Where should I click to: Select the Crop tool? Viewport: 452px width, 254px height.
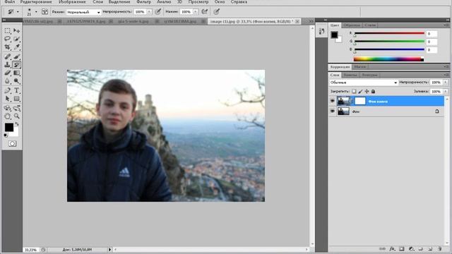8,47
